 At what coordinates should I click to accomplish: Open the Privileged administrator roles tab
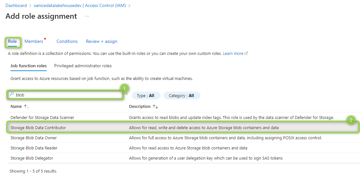83,66
